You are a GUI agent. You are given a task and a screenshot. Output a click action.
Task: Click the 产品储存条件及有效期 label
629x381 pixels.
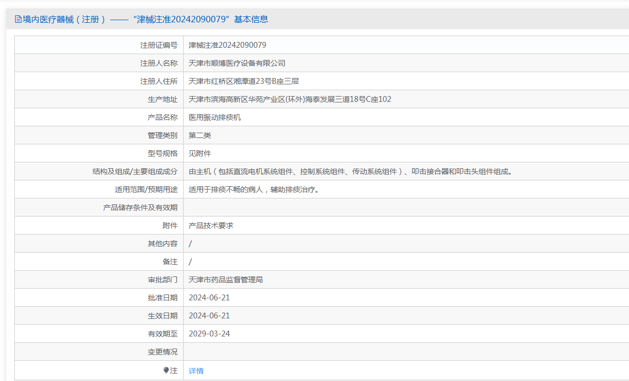141,207
